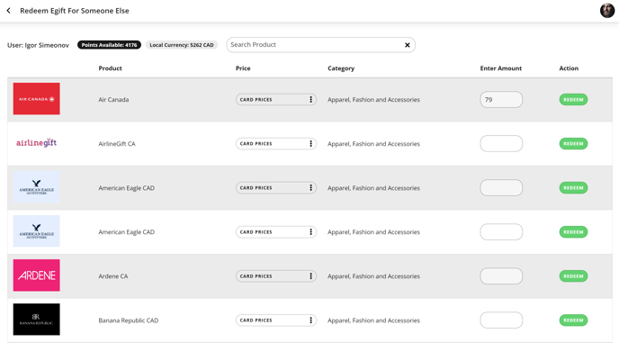Screen dimensions: 619x343
Task: Click the amount field for Banana Republic CAD
Action: click(501, 320)
